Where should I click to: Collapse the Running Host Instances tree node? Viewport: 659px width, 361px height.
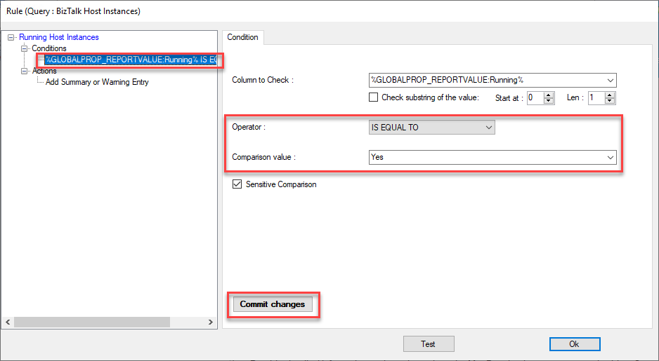point(11,37)
